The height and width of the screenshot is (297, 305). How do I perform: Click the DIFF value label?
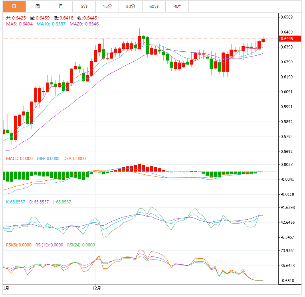pos(48,158)
